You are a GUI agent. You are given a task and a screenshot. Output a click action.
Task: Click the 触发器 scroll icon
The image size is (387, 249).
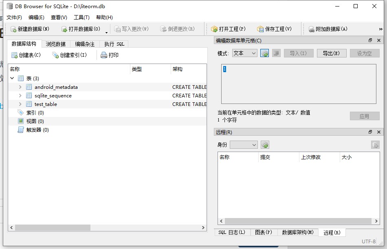[x=21, y=130]
